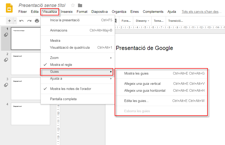Open the Ajuda menu

click(x=172, y=12)
